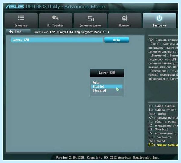Choose Enabled in the Запуск CSM popup

[x=107, y=87]
